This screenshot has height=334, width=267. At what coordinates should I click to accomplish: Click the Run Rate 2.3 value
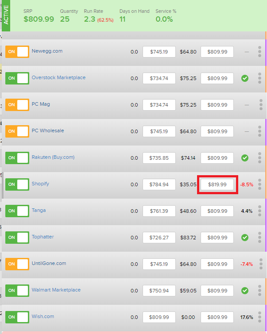tap(89, 19)
